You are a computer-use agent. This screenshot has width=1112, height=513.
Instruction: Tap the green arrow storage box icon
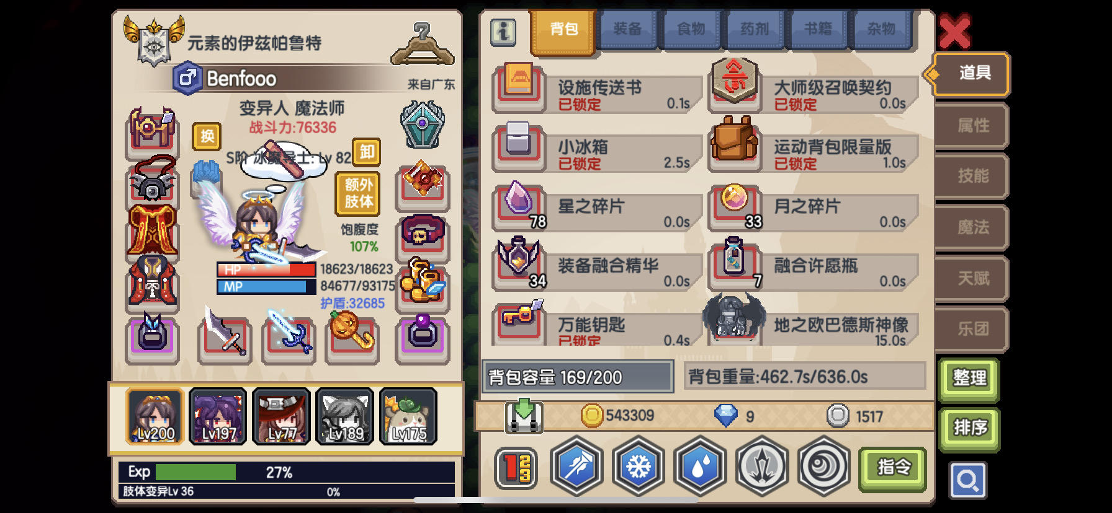524,416
